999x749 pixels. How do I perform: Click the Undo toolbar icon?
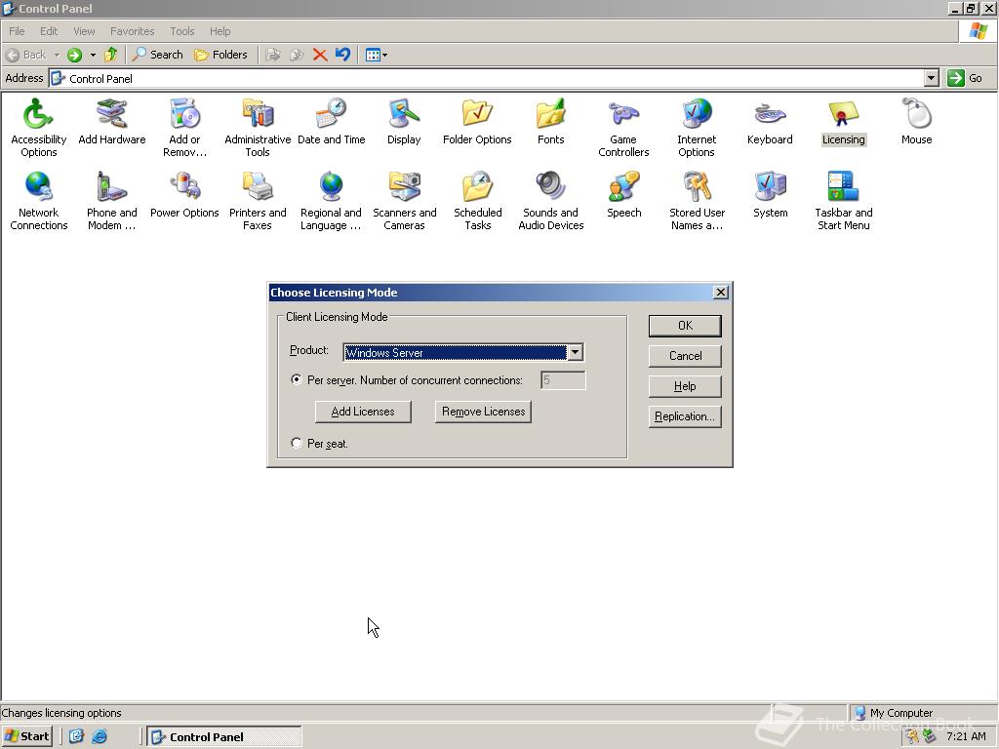tap(342, 55)
